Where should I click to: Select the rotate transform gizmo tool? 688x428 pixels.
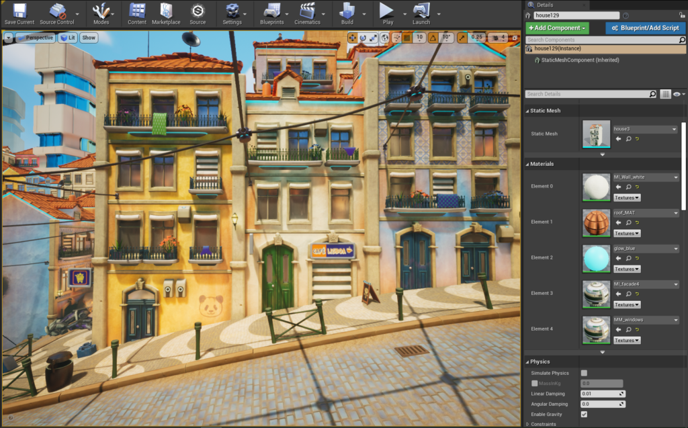pyautogui.click(x=363, y=38)
